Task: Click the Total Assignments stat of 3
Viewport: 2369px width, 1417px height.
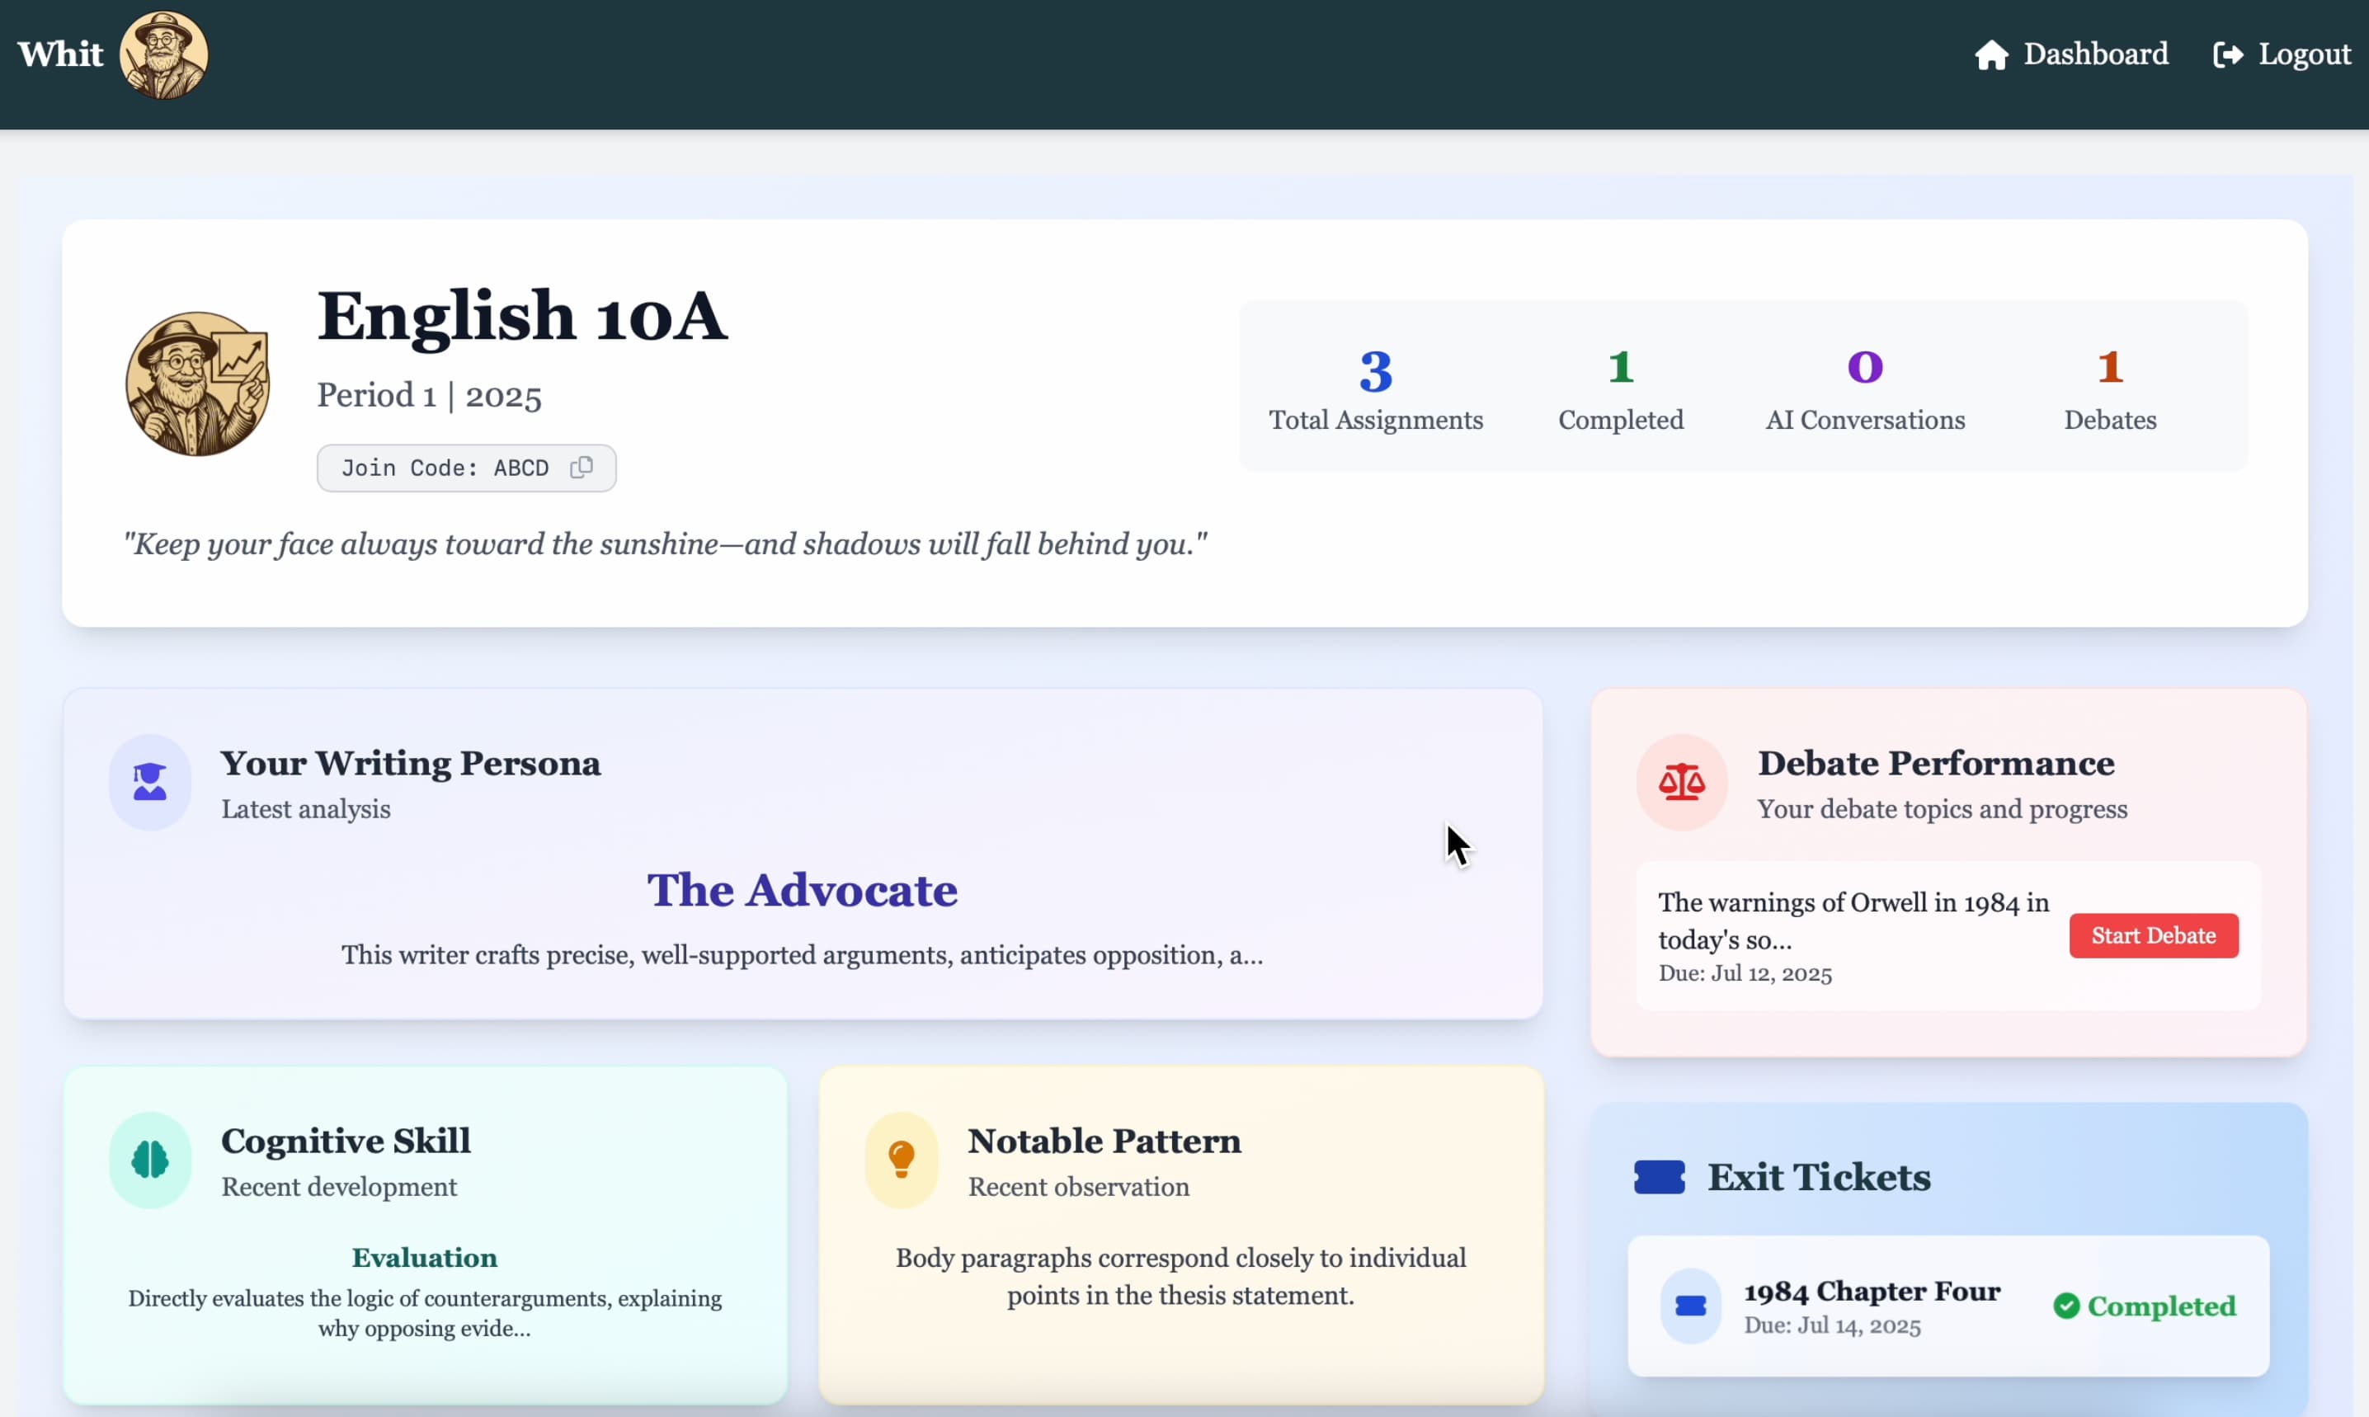Action: 1376,392
